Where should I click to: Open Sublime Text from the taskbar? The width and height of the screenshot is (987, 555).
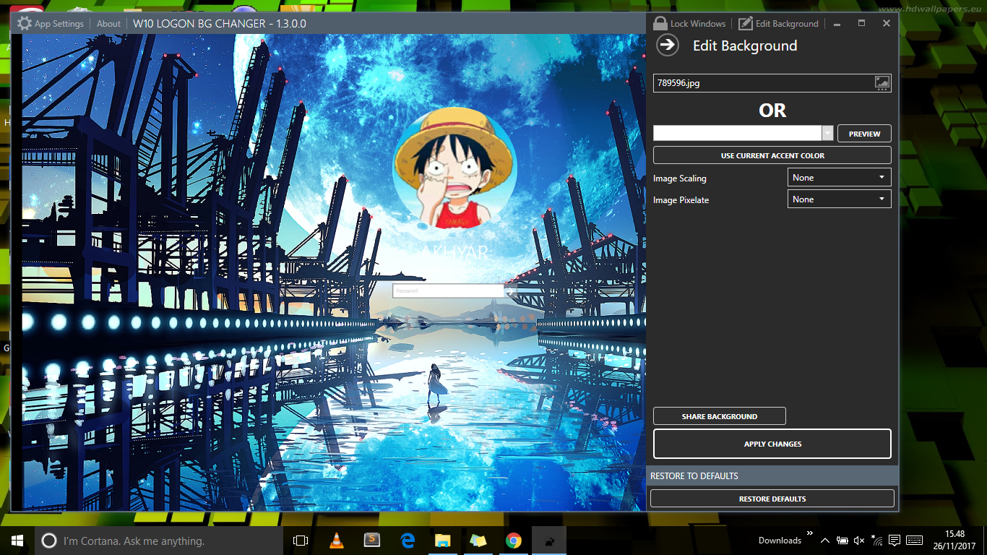[x=372, y=541]
